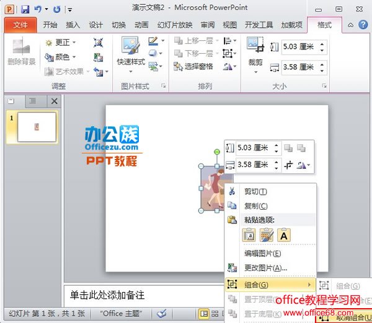This screenshot has height=323, width=372.
Task: Click Bring Forward icon on mini toolbar
Action: [288, 148]
